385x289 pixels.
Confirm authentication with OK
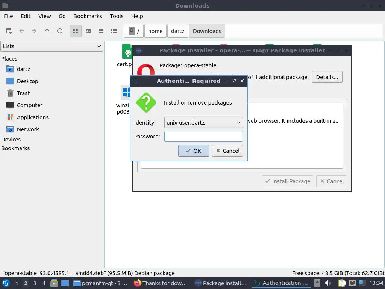194,151
